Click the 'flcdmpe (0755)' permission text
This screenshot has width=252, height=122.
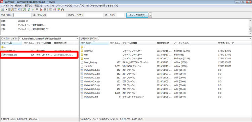[182, 59]
